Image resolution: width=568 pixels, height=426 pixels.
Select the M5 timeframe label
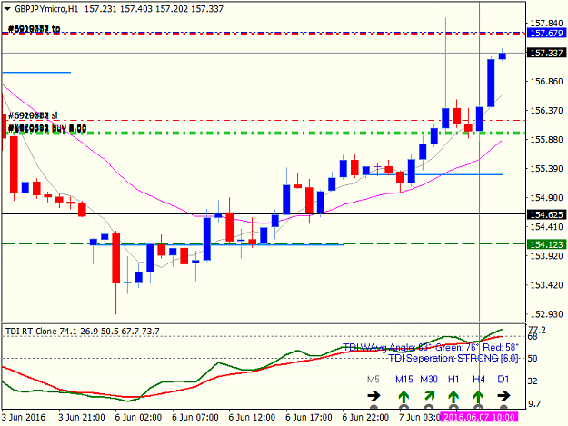(x=374, y=380)
